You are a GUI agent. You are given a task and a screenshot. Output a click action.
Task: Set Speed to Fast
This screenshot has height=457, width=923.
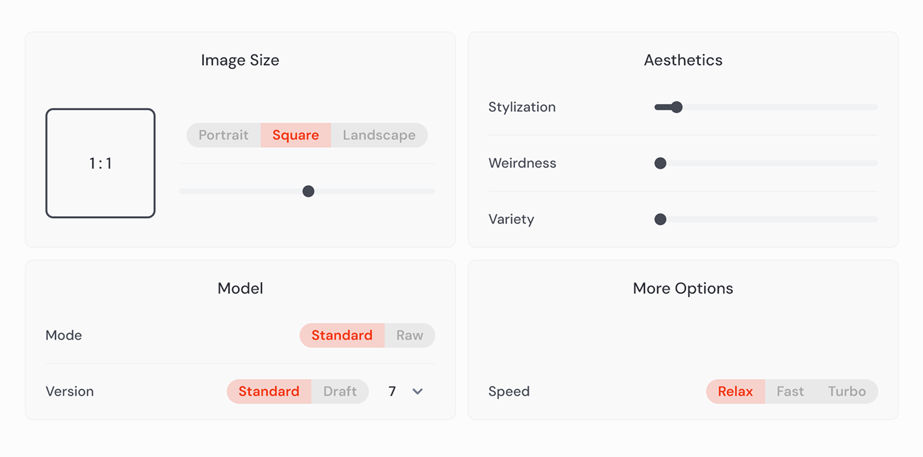[790, 391]
